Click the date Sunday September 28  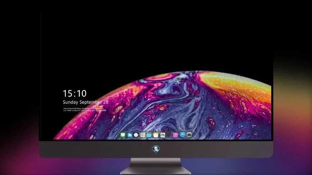click(86, 102)
